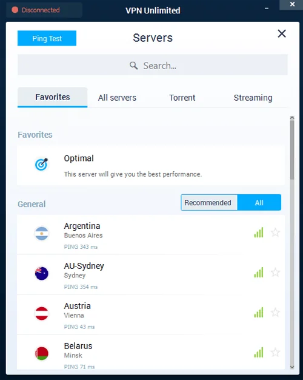This screenshot has width=303, height=380.
Task: Click the Belarus flag icon
Action: (x=42, y=353)
